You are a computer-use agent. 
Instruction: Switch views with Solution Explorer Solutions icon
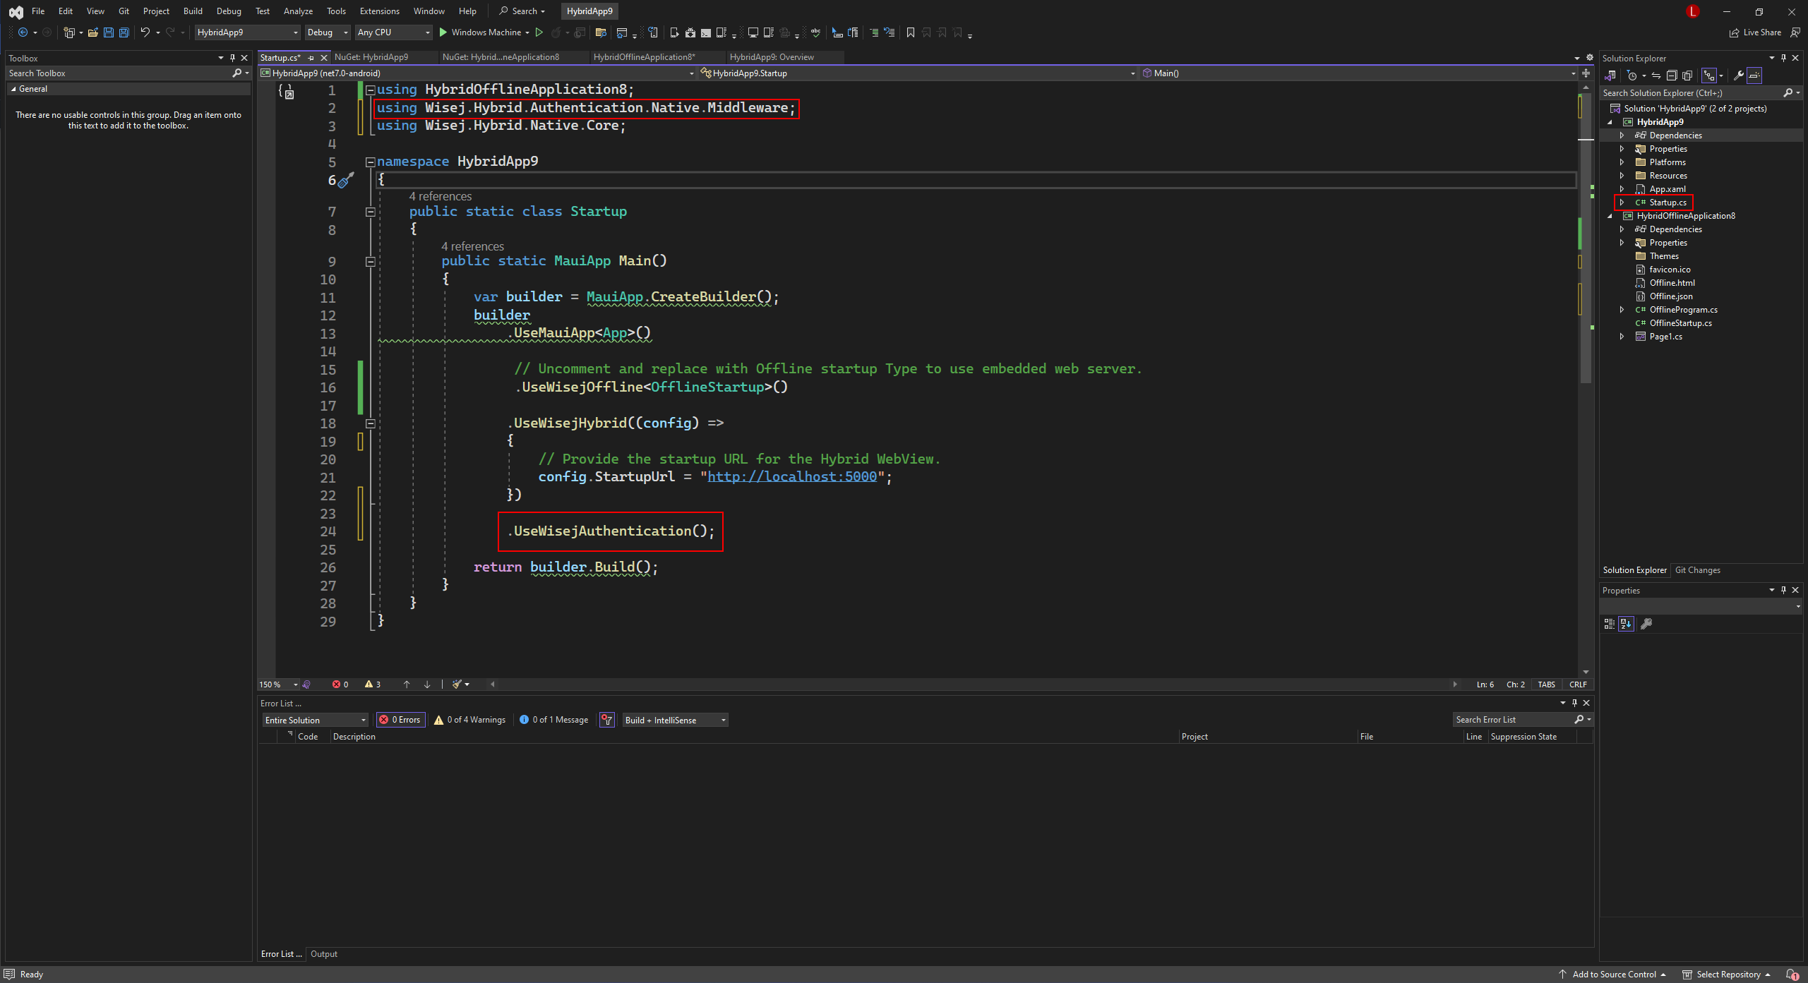click(x=1611, y=76)
